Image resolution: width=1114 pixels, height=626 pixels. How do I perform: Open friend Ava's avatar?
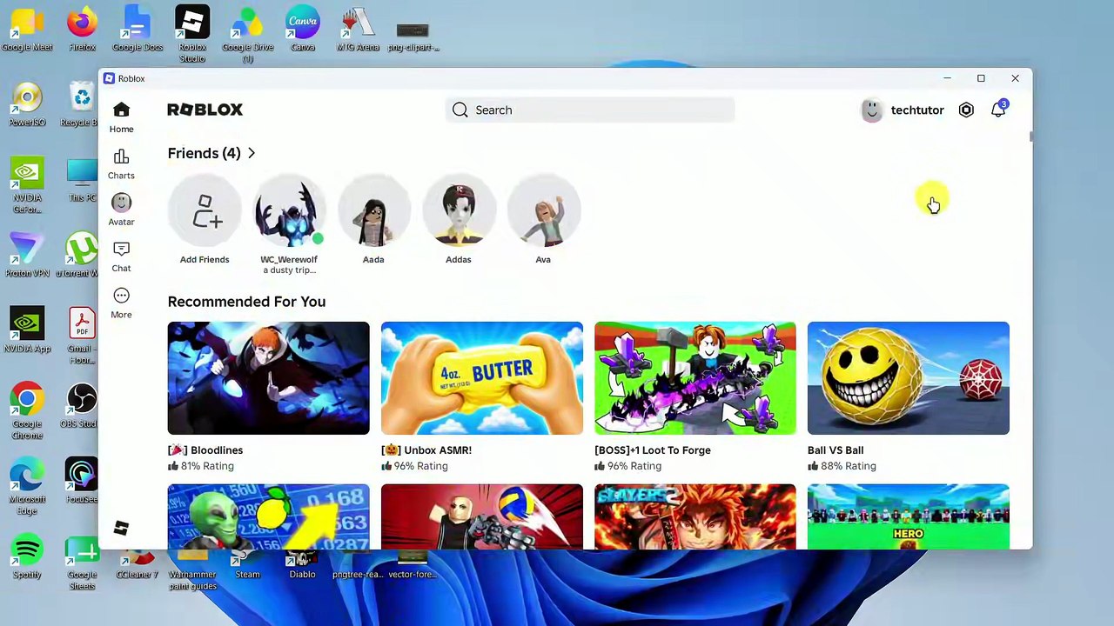tap(543, 211)
